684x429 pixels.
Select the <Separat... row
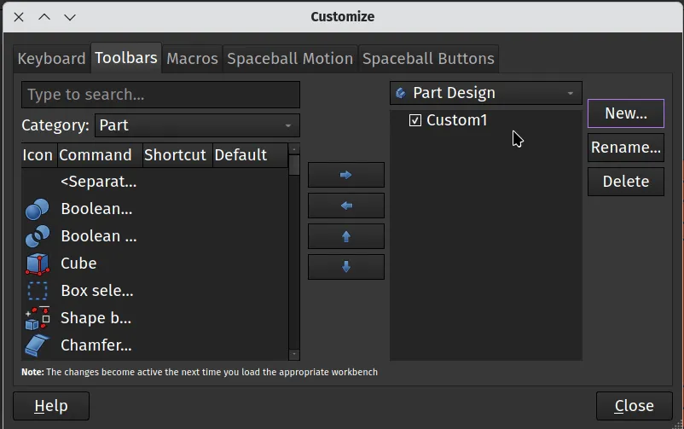[x=155, y=182]
